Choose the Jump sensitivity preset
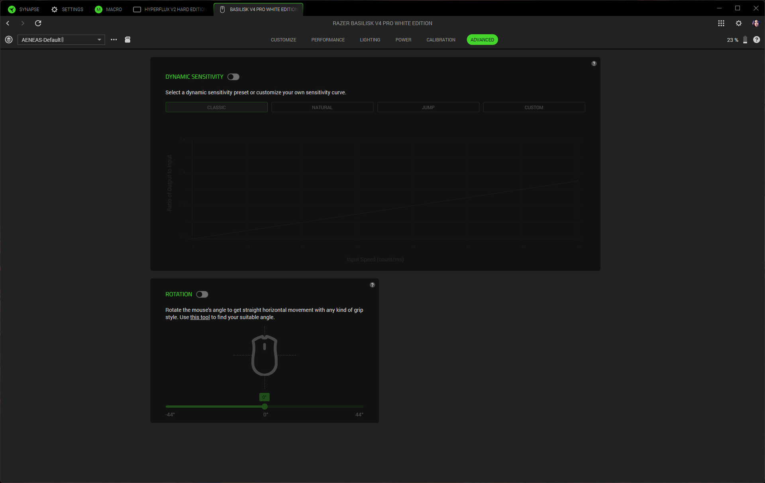 pos(428,107)
